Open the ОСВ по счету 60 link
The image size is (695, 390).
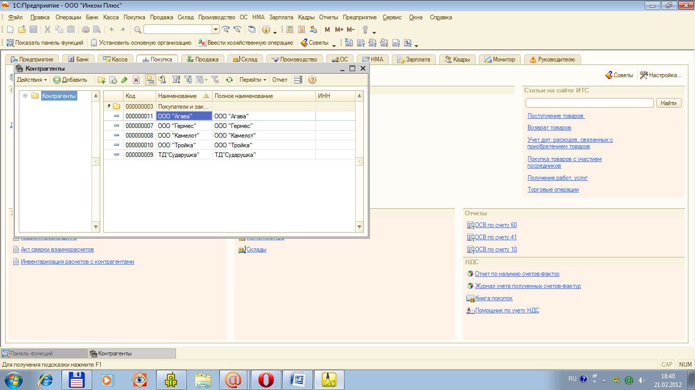[495, 225]
